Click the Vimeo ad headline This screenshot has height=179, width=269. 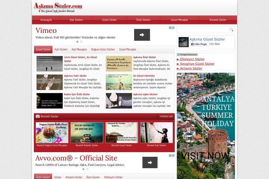[x=46, y=30]
